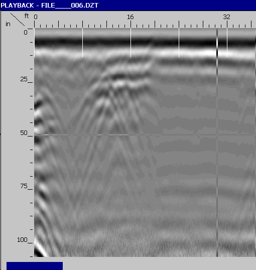The height and width of the screenshot is (270, 256).
Task: Click the dark vertical line left of 32 ft
Action: point(217,143)
